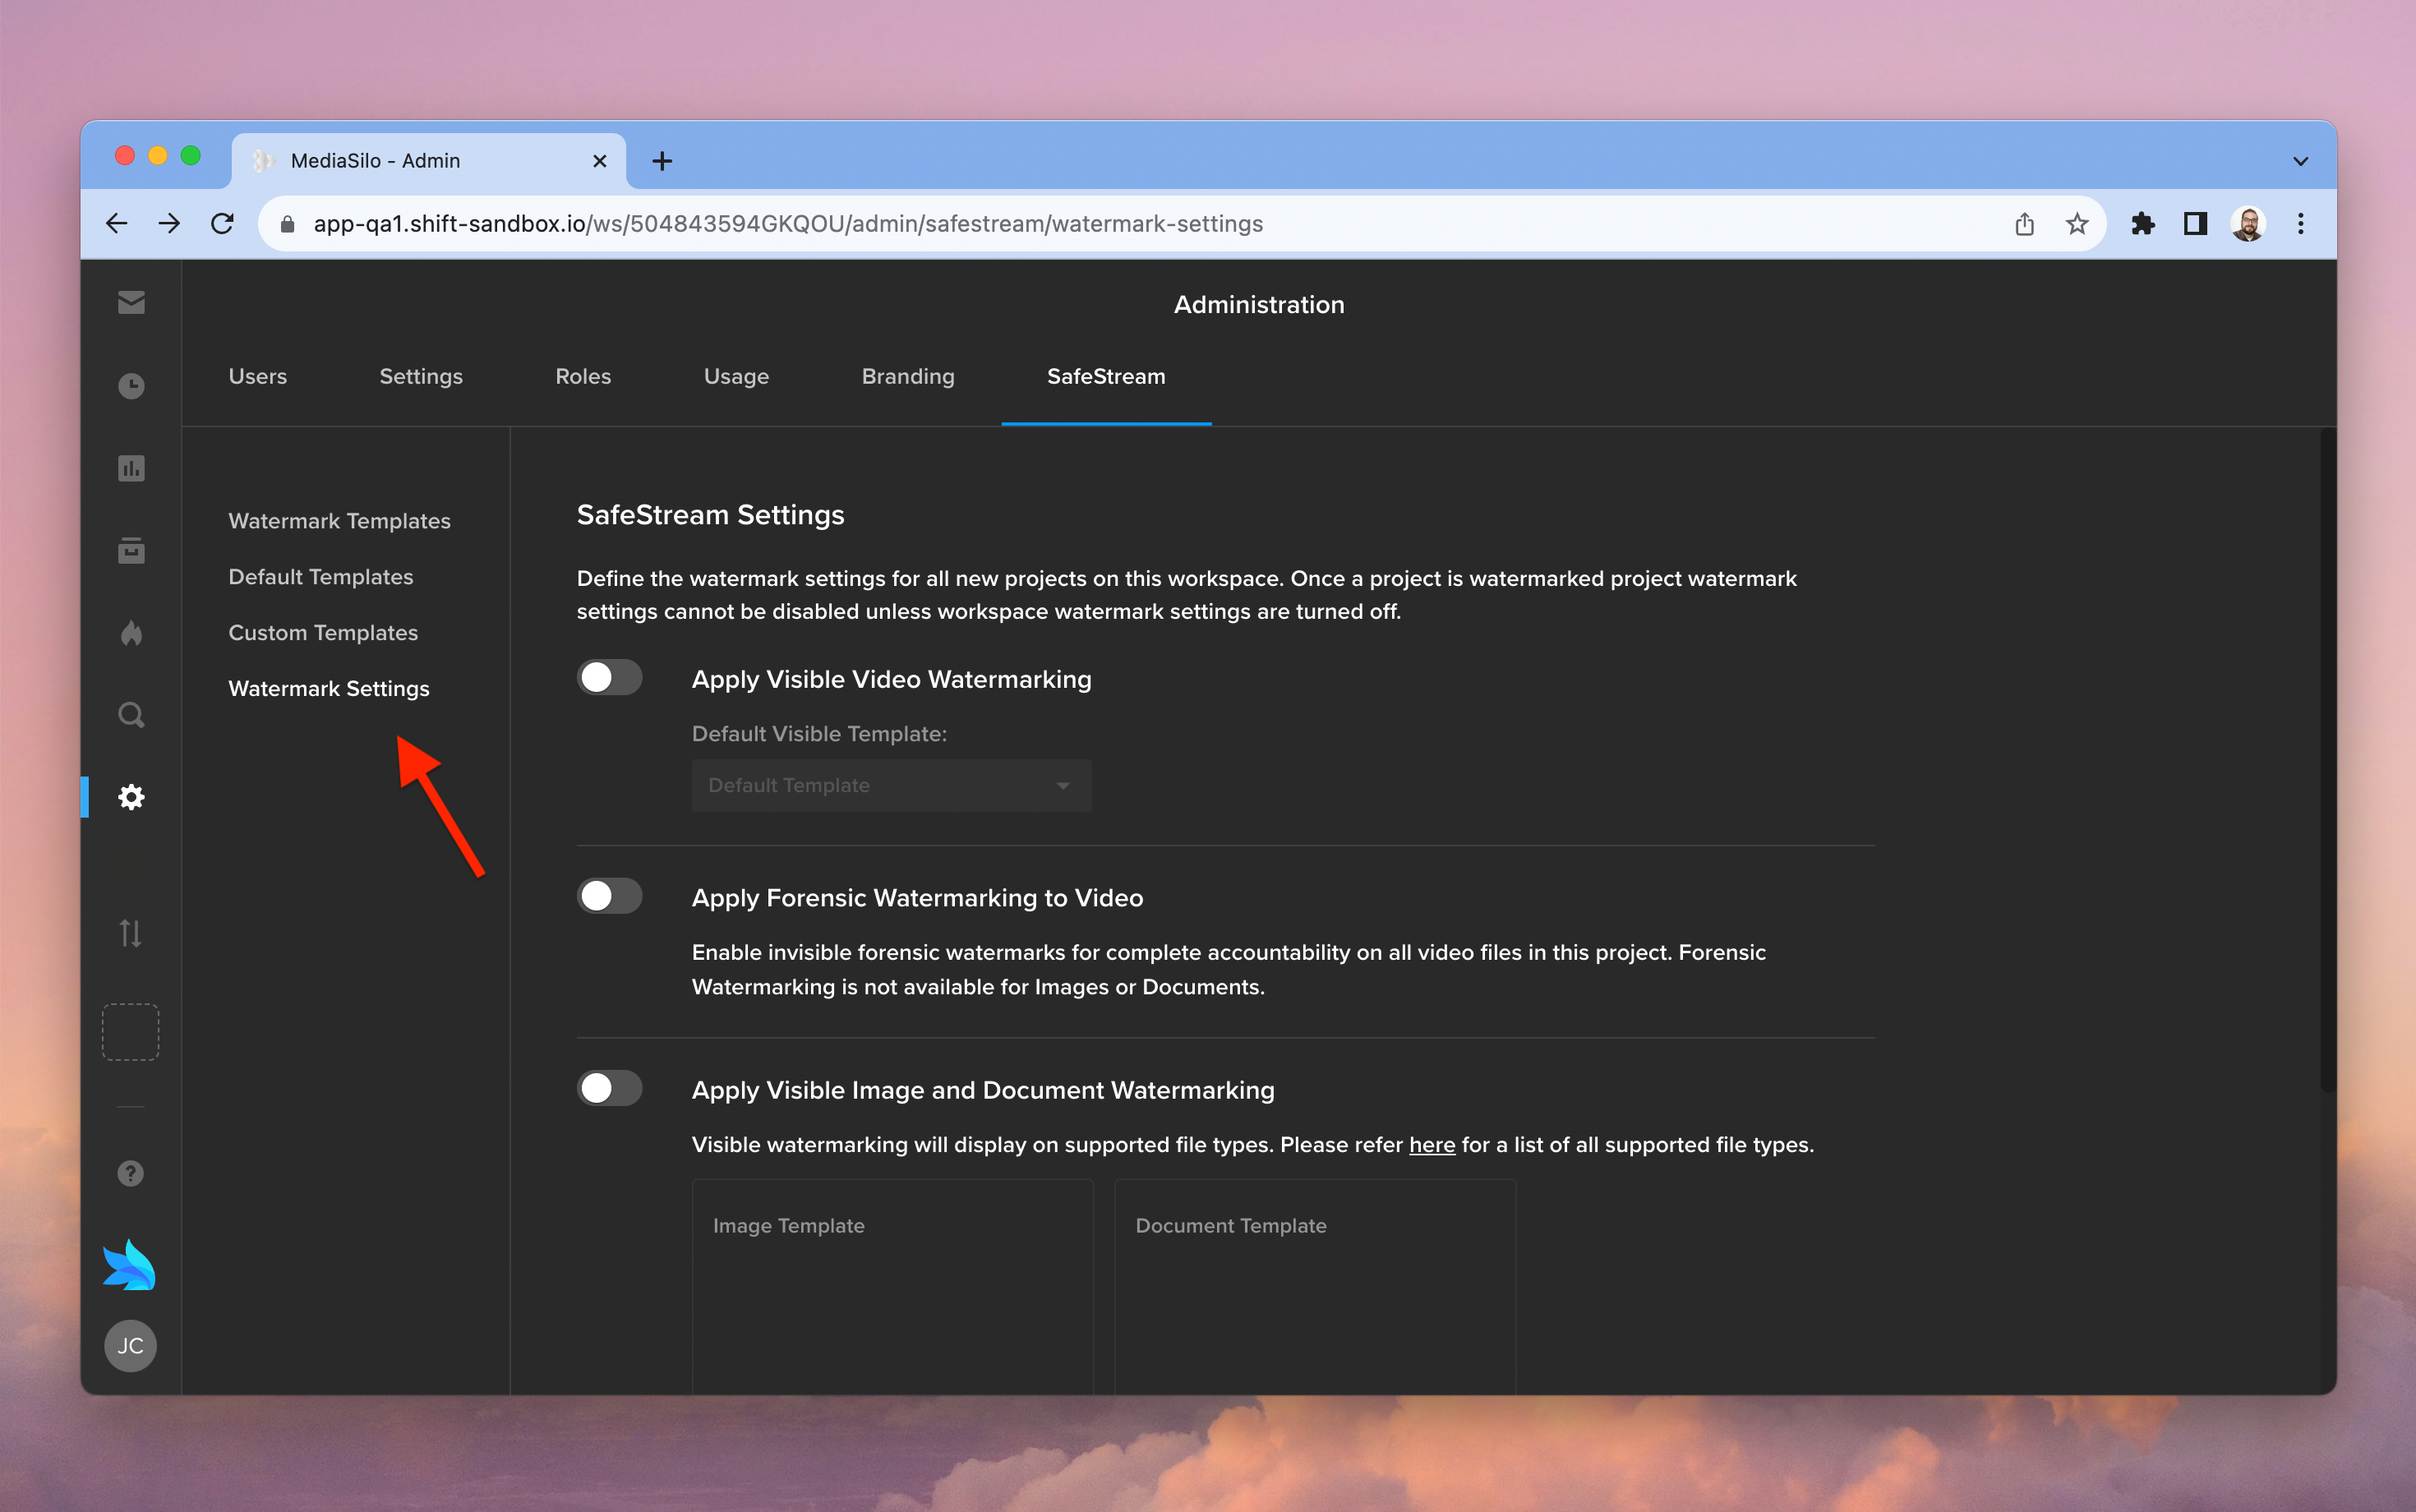Open the administration gear icon
Viewport: 2416px width, 1512px height.
pyautogui.click(x=131, y=797)
